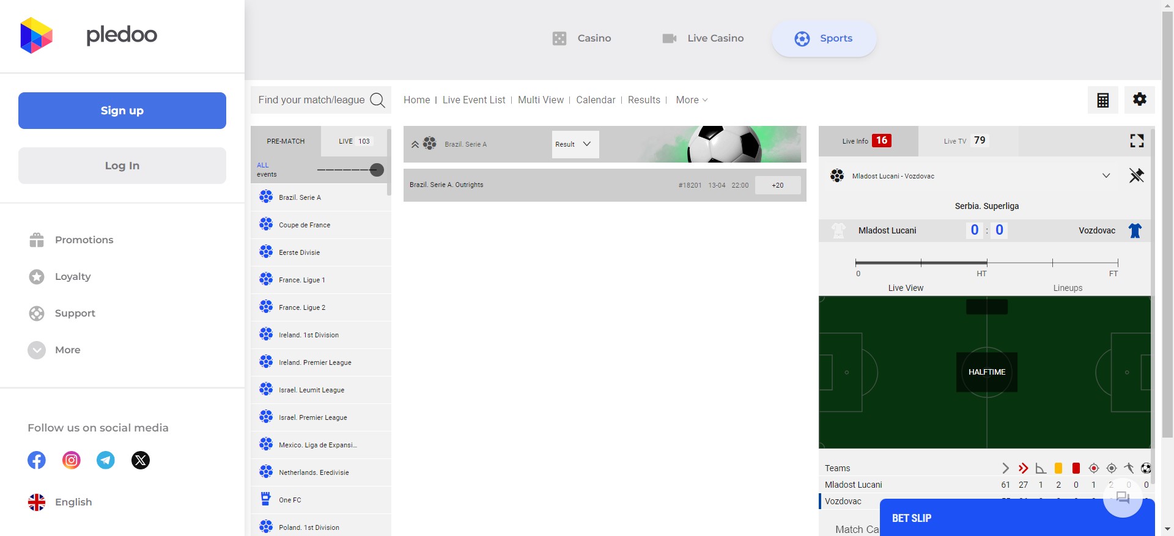Click the Log In button
The image size is (1174, 536).
pos(122,166)
